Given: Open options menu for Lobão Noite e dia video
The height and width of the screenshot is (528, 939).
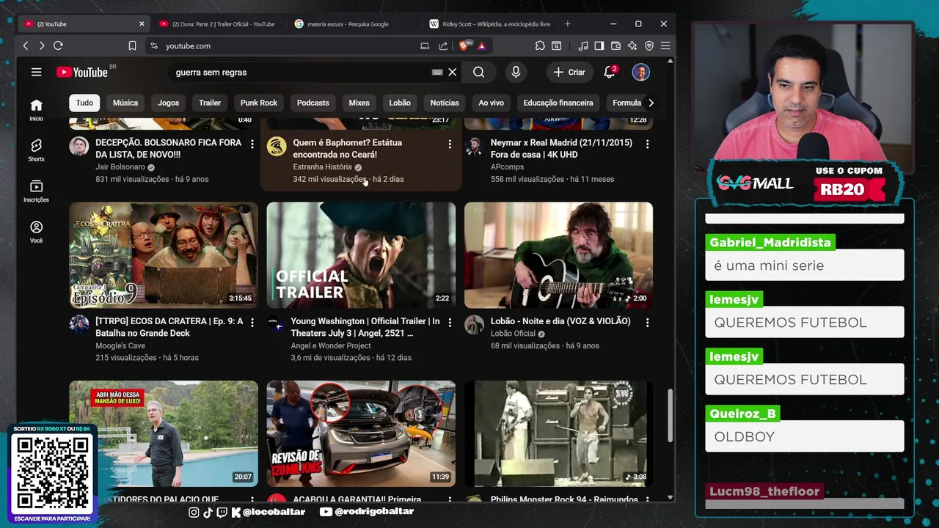Looking at the screenshot, I should pos(647,323).
